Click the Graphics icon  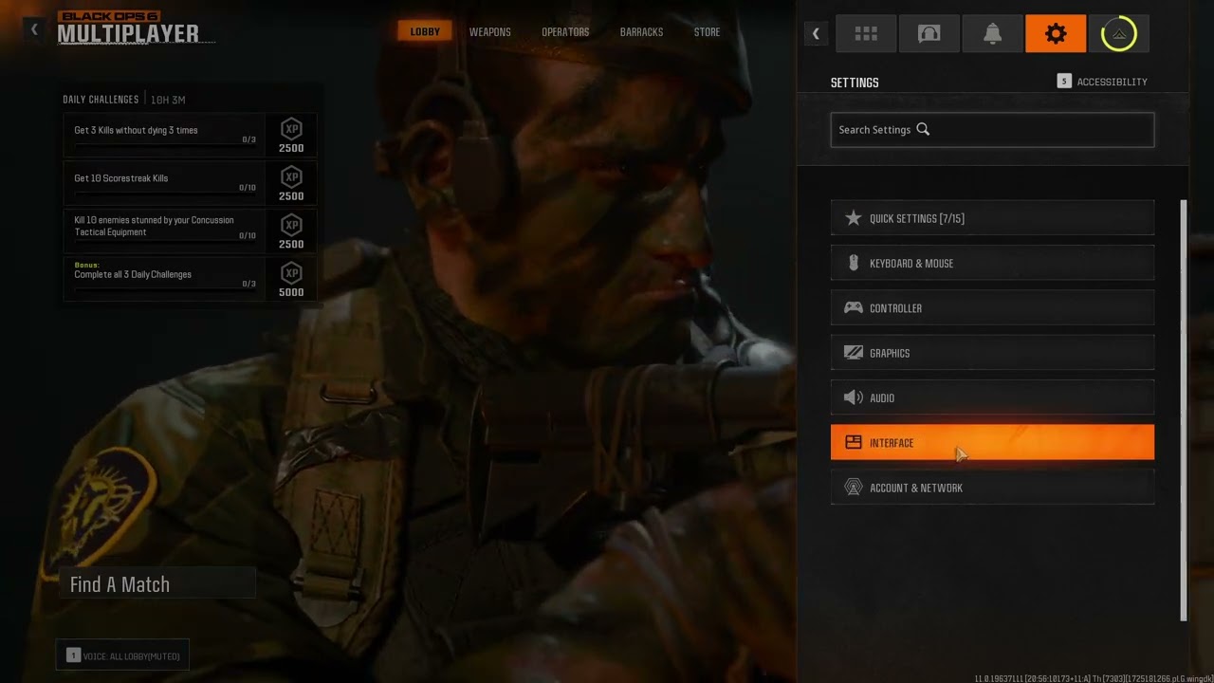[853, 353]
